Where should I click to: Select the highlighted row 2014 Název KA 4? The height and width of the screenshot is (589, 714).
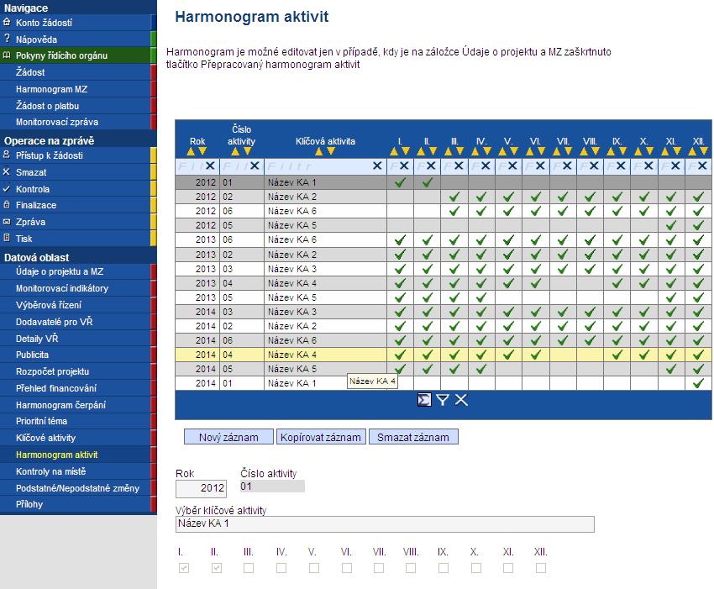pyautogui.click(x=443, y=355)
